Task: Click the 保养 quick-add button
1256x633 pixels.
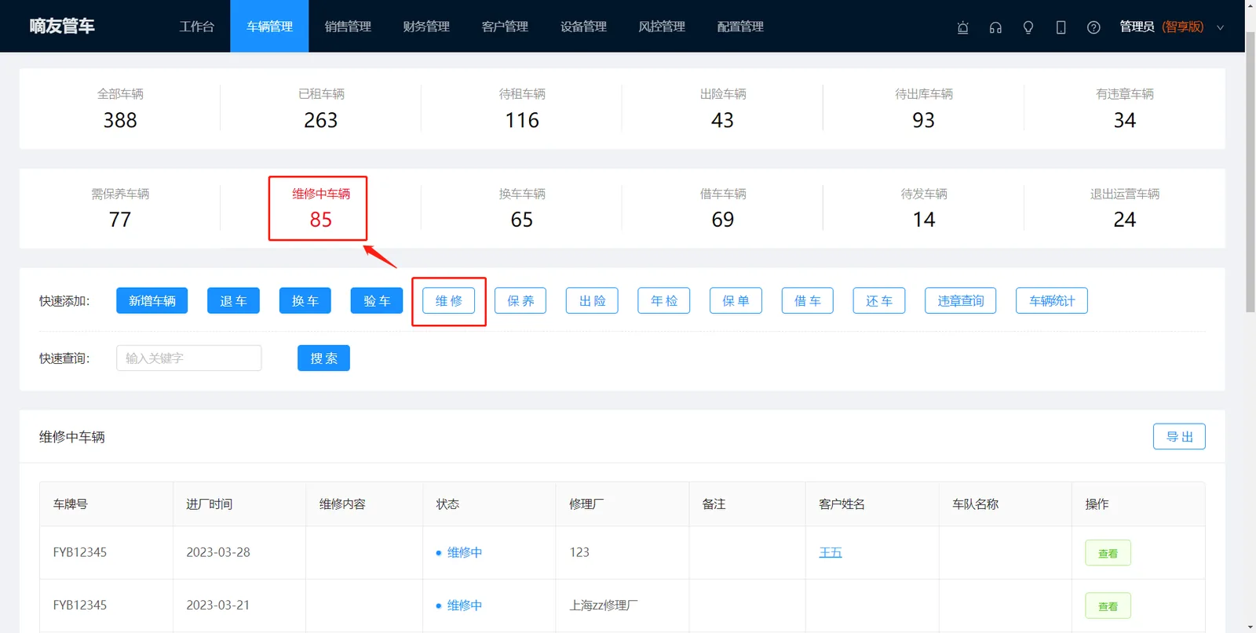Action: [x=520, y=300]
